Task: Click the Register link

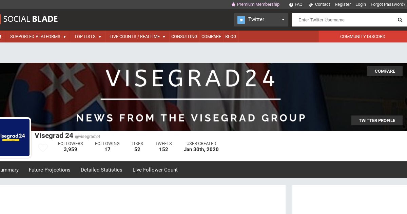Action: pyautogui.click(x=343, y=4)
